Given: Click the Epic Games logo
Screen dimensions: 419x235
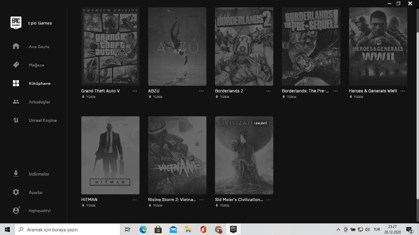Looking at the screenshot, I should pyautogui.click(x=16, y=23).
